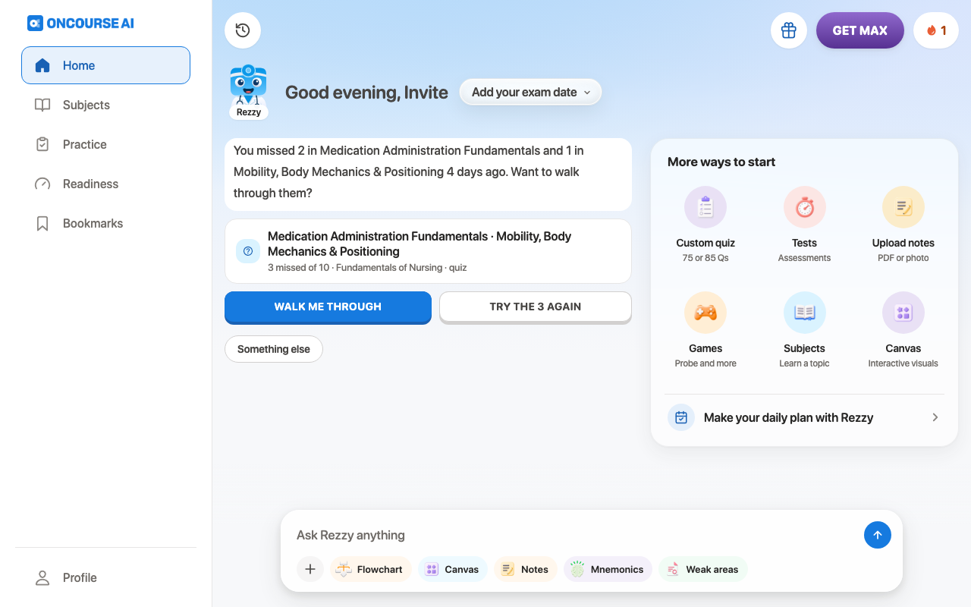Click daily plan calendar icon
Image resolution: width=971 pixels, height=607 pixels.
coord(681,417)
